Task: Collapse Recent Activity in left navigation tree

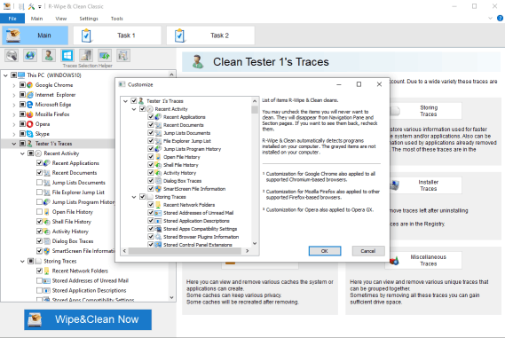Action: [x=22, y=153]
